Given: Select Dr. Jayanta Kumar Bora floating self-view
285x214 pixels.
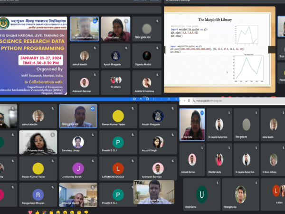Looking at the screenshot, I should [154, 192].
